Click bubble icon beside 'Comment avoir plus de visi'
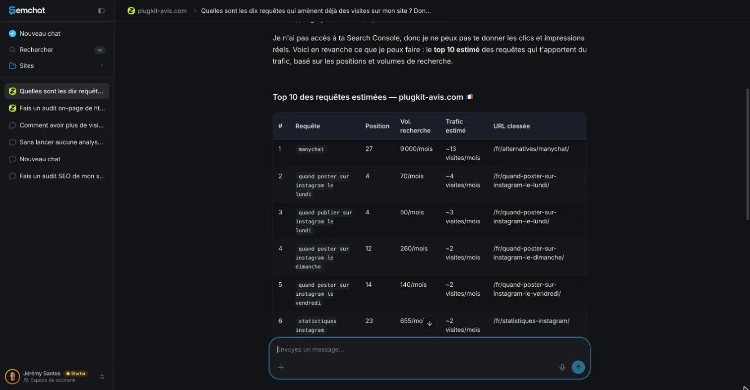 (12, 125)
